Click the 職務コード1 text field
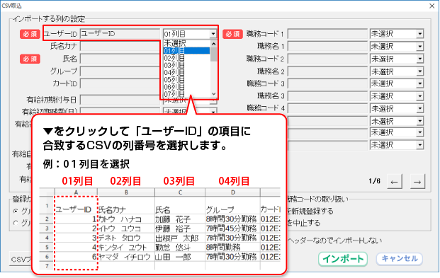 point(327,34)
